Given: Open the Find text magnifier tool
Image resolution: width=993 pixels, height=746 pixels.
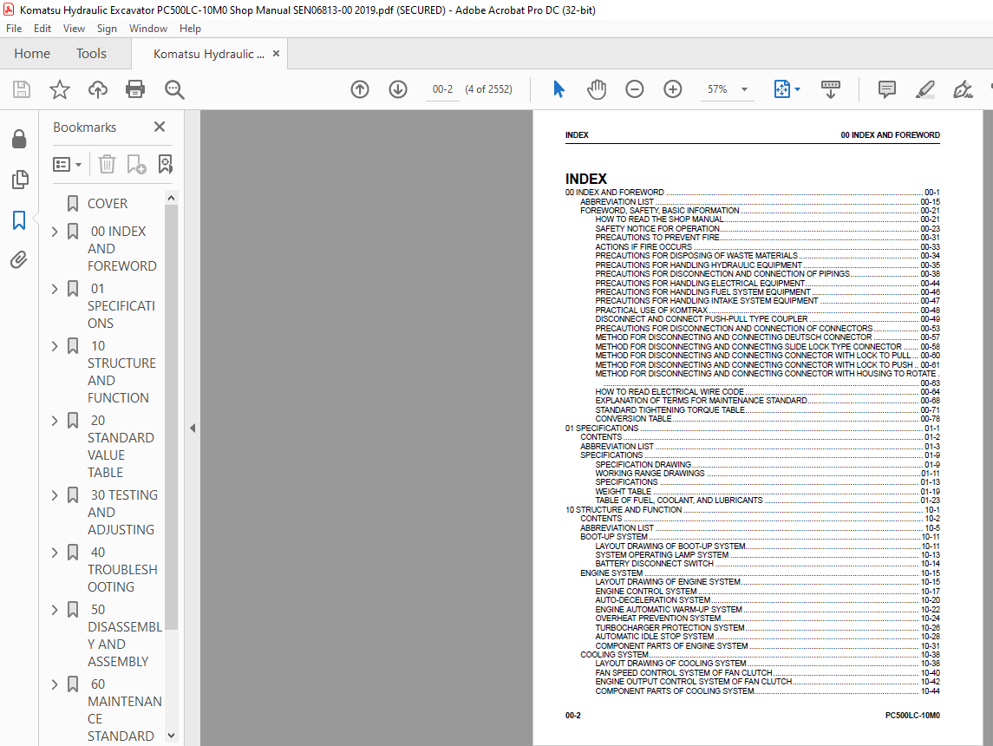Looking at the screenshot, I should [174, 89].
